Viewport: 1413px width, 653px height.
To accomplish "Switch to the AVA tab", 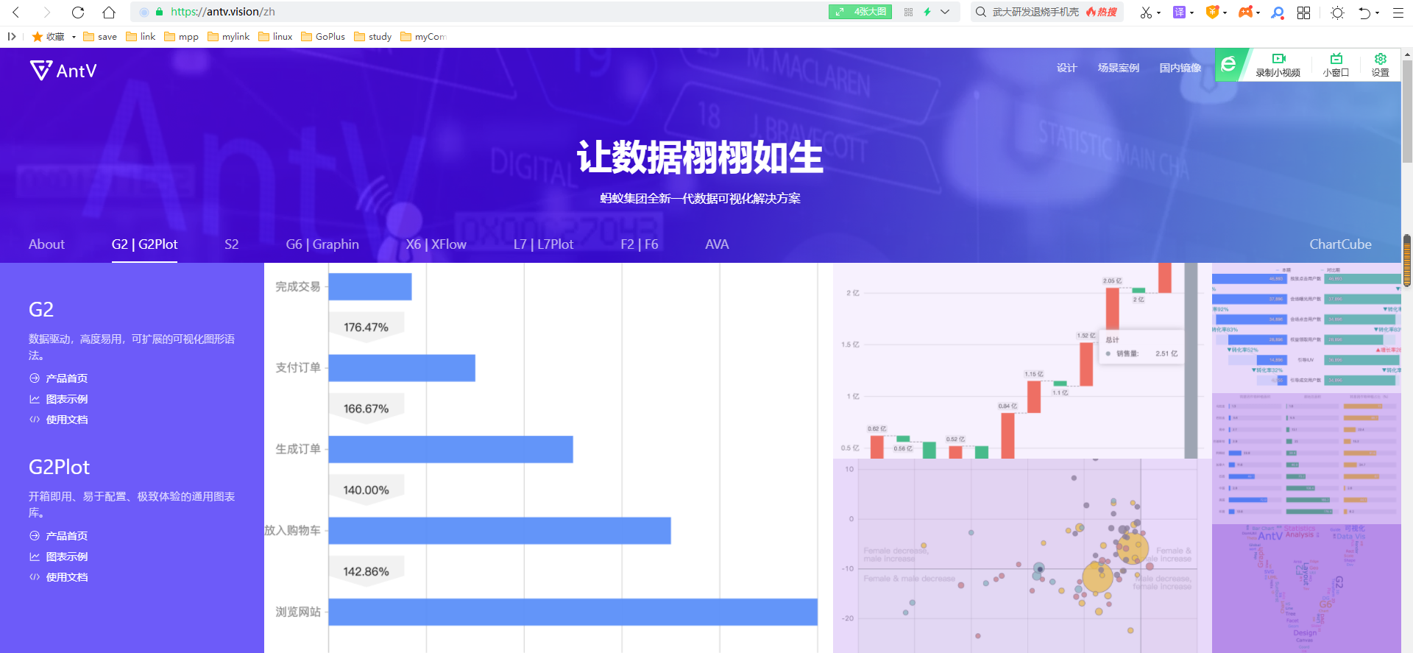I will pyautogui.click(x=717, y=244).
